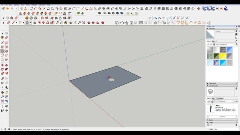Image resolution: width=240 pixels, height=135 pixels.
Task: Select the bright cyan glass material swatch
Action: (x=223, y=63)
